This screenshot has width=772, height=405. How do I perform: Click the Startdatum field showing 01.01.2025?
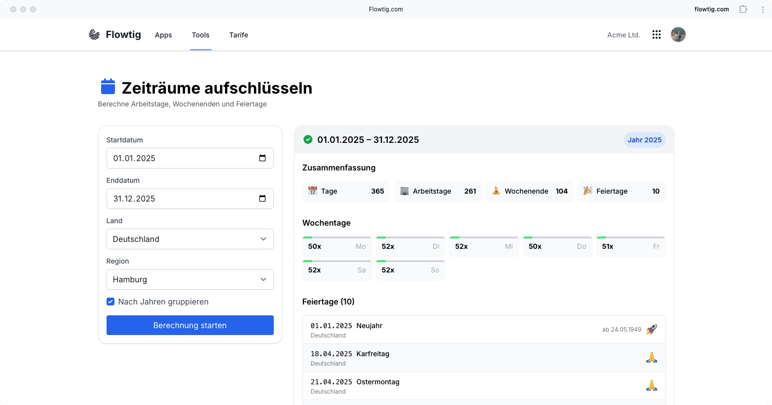tap(190, 158)
